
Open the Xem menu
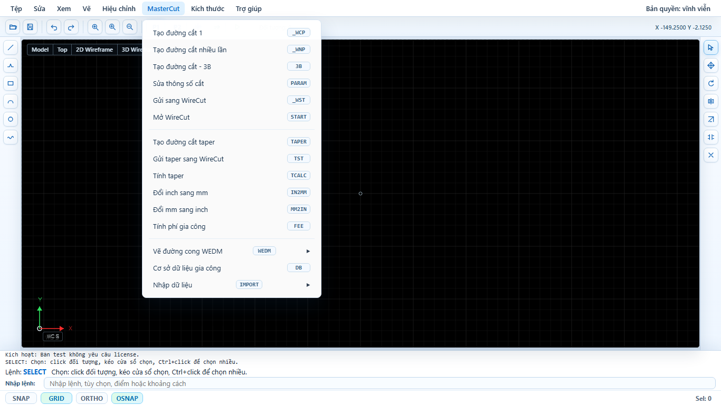click(64, 8)
